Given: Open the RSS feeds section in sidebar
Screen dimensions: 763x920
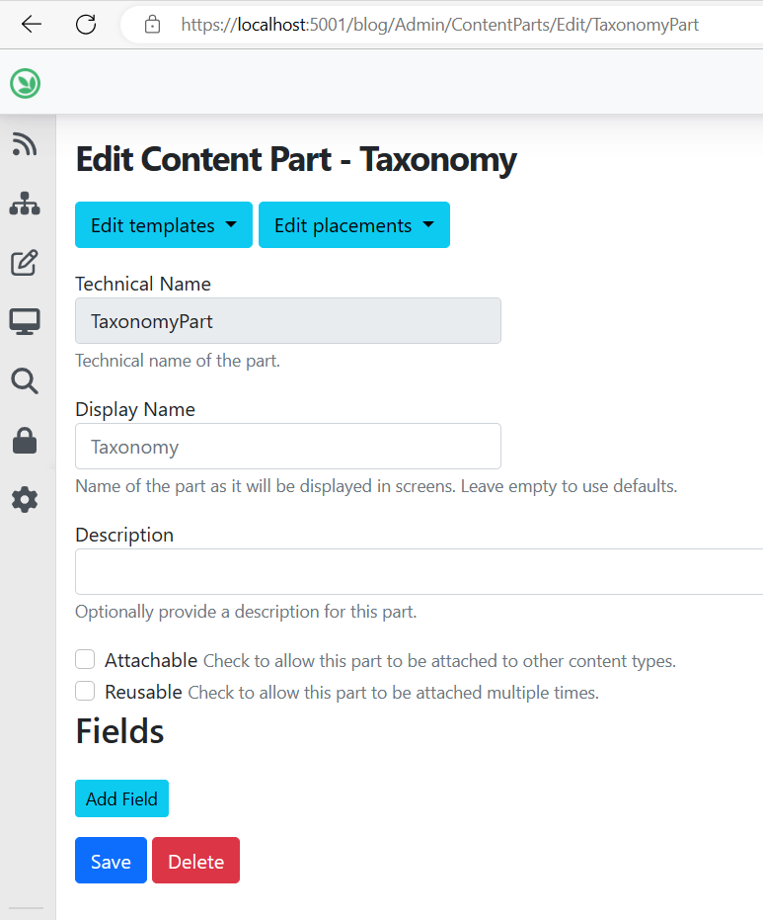Looking at the screenshot, I should (25, 144).
